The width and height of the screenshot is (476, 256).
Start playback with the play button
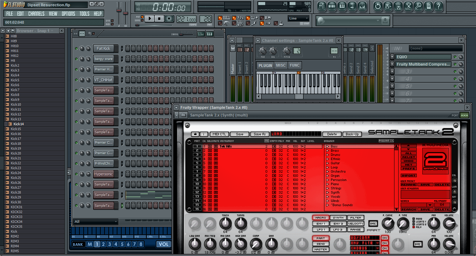tap(149, 18)
